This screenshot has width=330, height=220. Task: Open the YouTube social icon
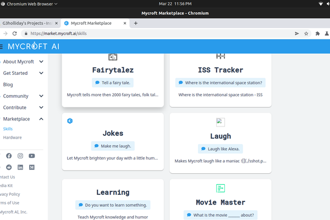[x=32, y=156]
